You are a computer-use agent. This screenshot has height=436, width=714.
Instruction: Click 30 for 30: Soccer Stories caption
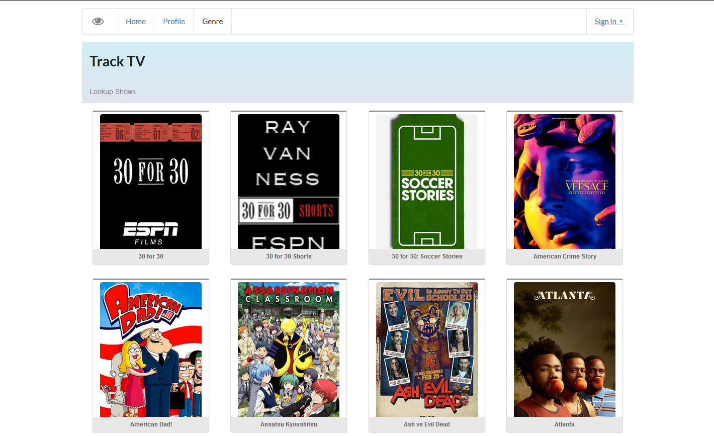[x=427, y=256]
